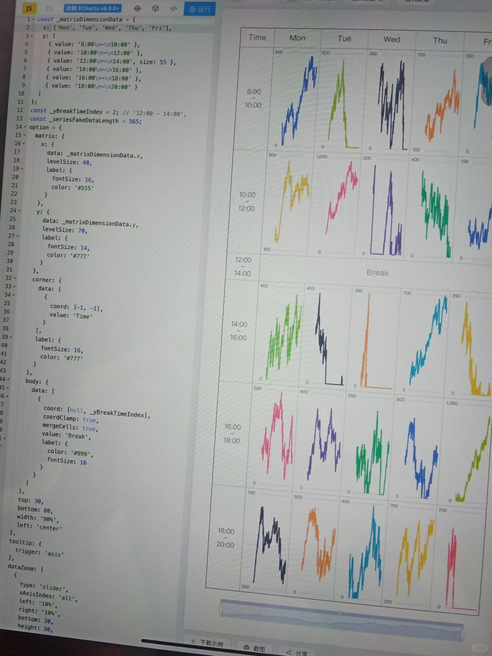Switch to the JS tab
492x656 pixels.
[x=29, y=8]
